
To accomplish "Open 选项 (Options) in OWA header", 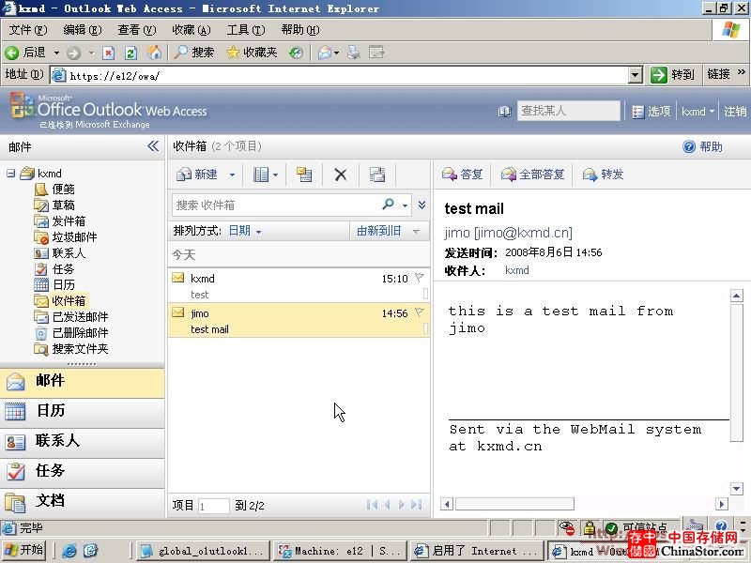I will pyautogui.click(x=651, y=112).
